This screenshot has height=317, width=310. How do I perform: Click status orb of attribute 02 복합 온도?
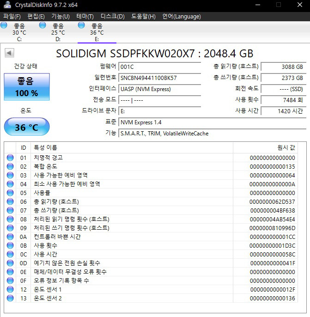(x=10, y=166)
